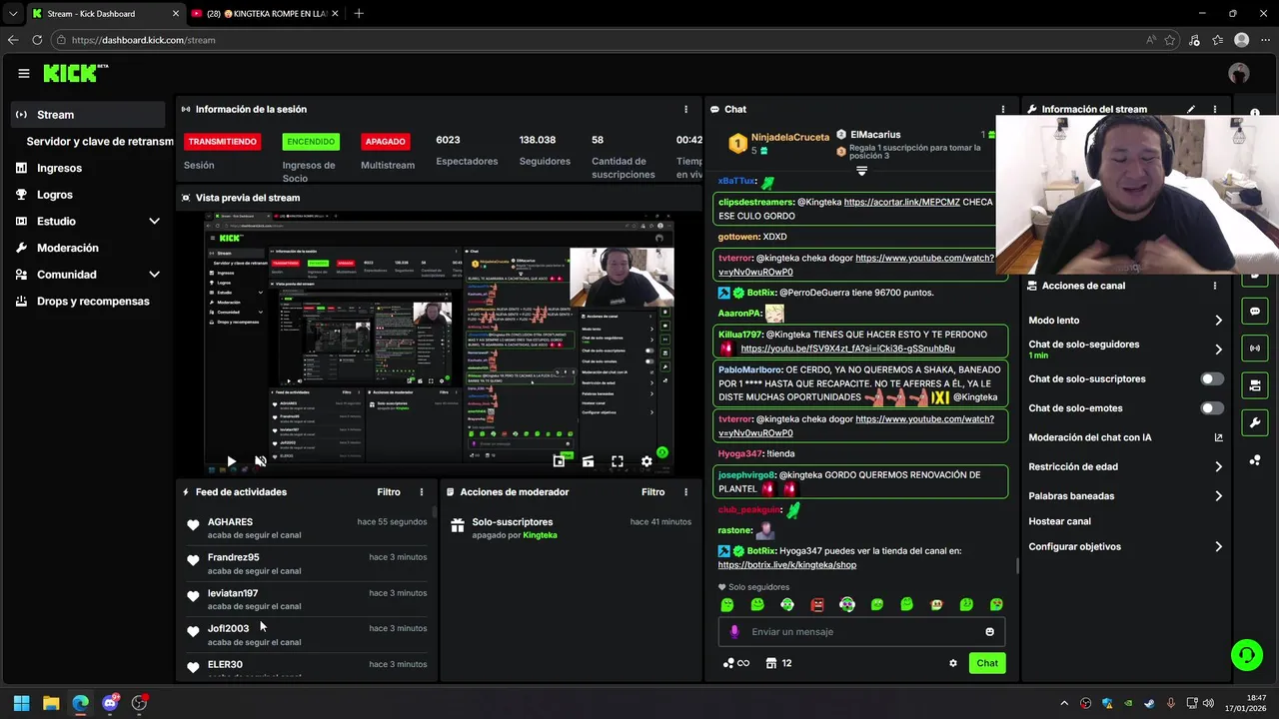Click the purple microphone icon in chat
This screenshot has width=1279, height=719.
click(x=734, y=631)
